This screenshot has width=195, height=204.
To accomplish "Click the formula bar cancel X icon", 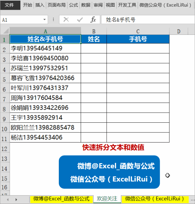I will (x=66, y=20).
